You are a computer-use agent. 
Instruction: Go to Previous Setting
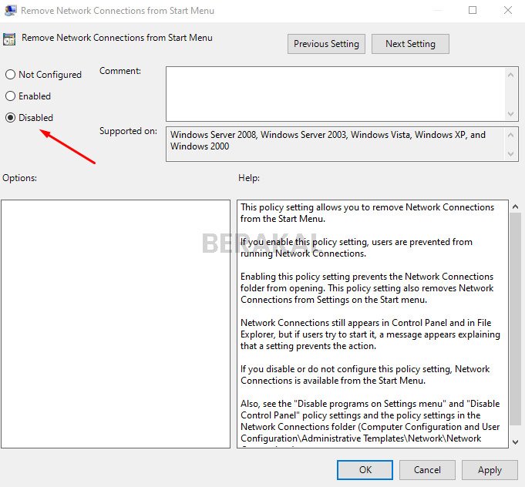(x=326, y=44)
